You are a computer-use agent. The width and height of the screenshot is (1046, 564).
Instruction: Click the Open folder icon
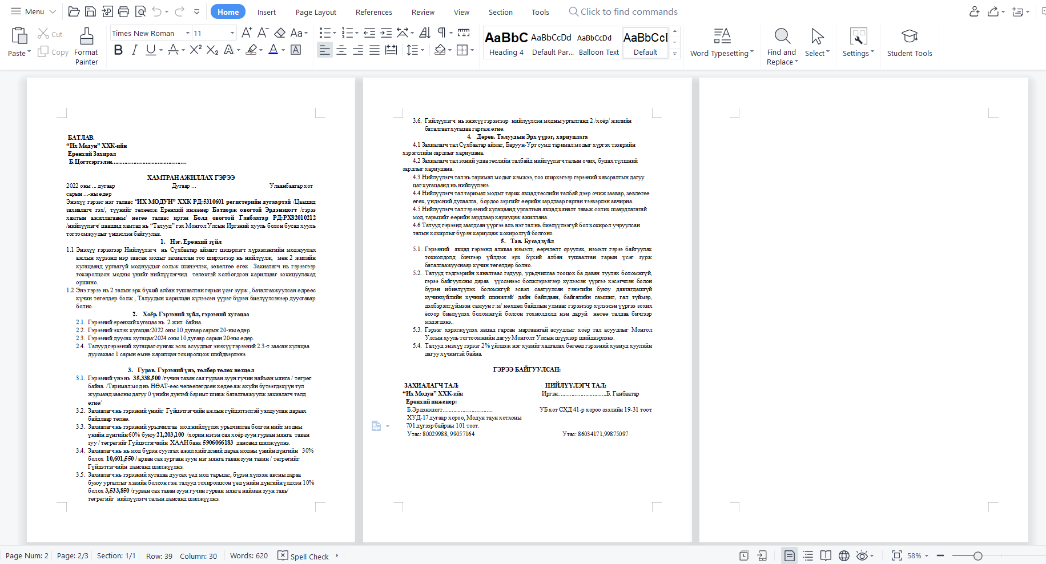pos(74,11)
